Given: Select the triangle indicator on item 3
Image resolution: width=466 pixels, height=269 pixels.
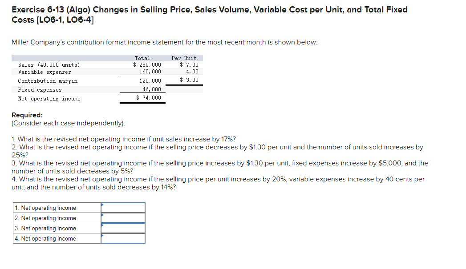Looking at the screenshot, I should [102, 226].
